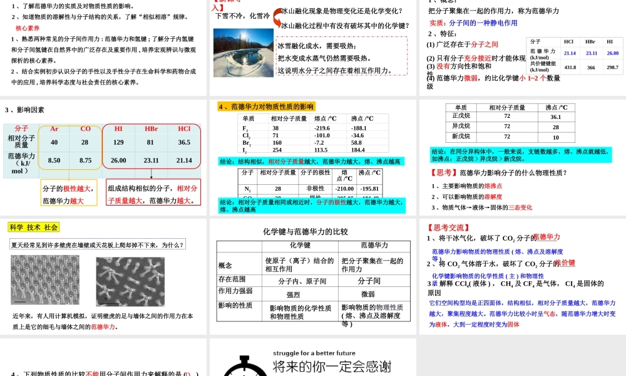626x376 pixels.
Task: Click the blue '实质：分子间的一种静电作用' line
Action: (473, 23)
